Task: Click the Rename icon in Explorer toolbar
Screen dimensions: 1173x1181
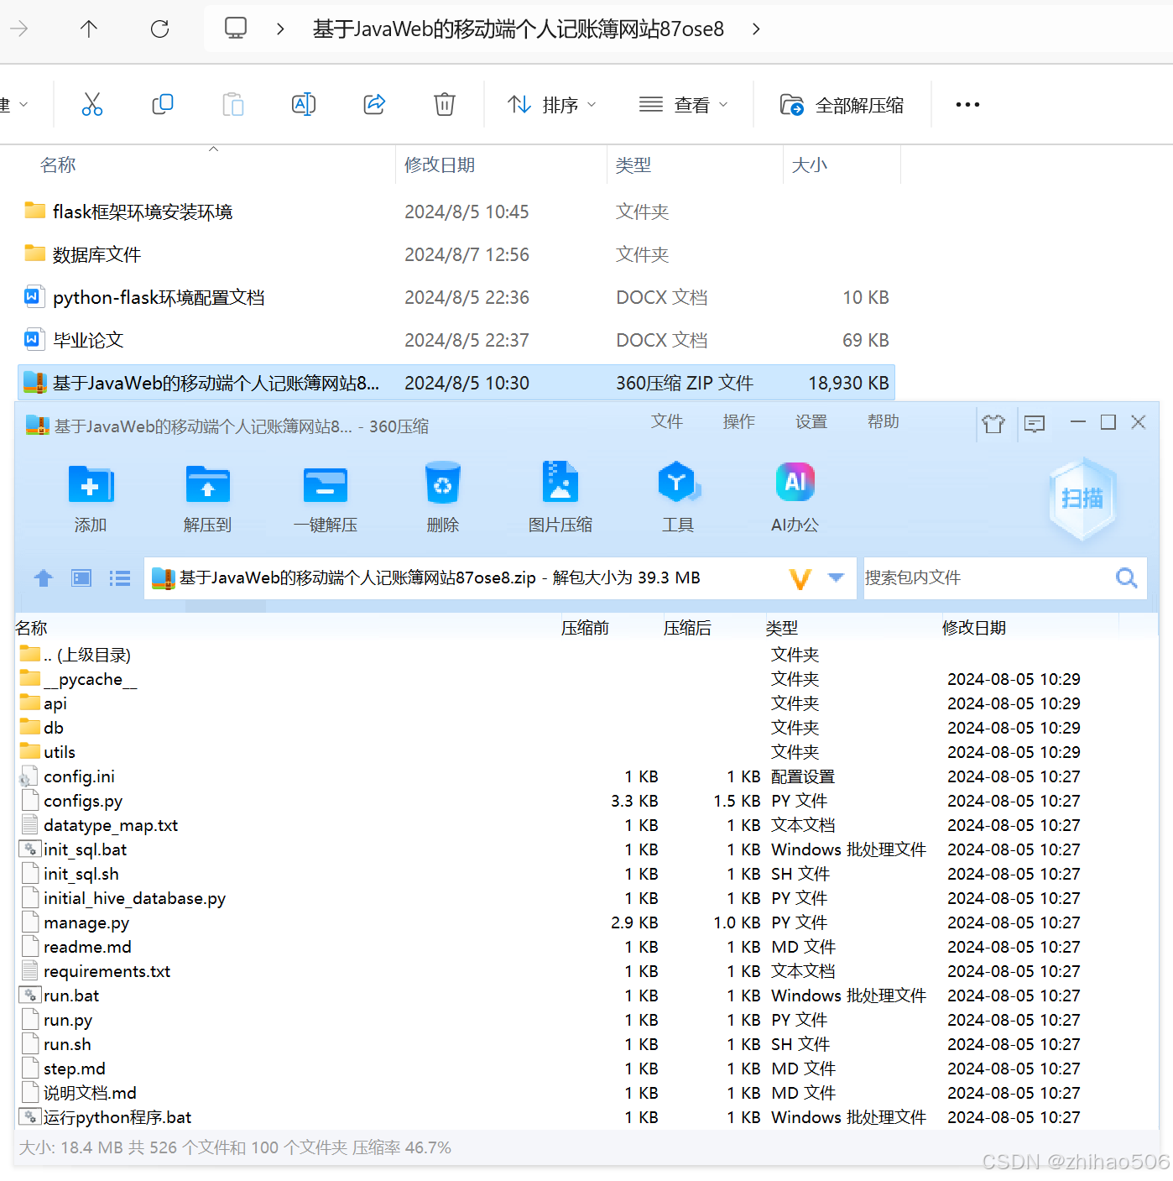Action: click(304, 104)
